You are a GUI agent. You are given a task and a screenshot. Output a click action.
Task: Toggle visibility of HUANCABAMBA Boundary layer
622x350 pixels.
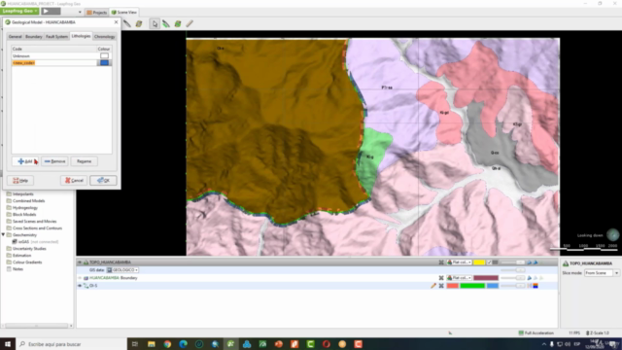click(x=80, y=278)
